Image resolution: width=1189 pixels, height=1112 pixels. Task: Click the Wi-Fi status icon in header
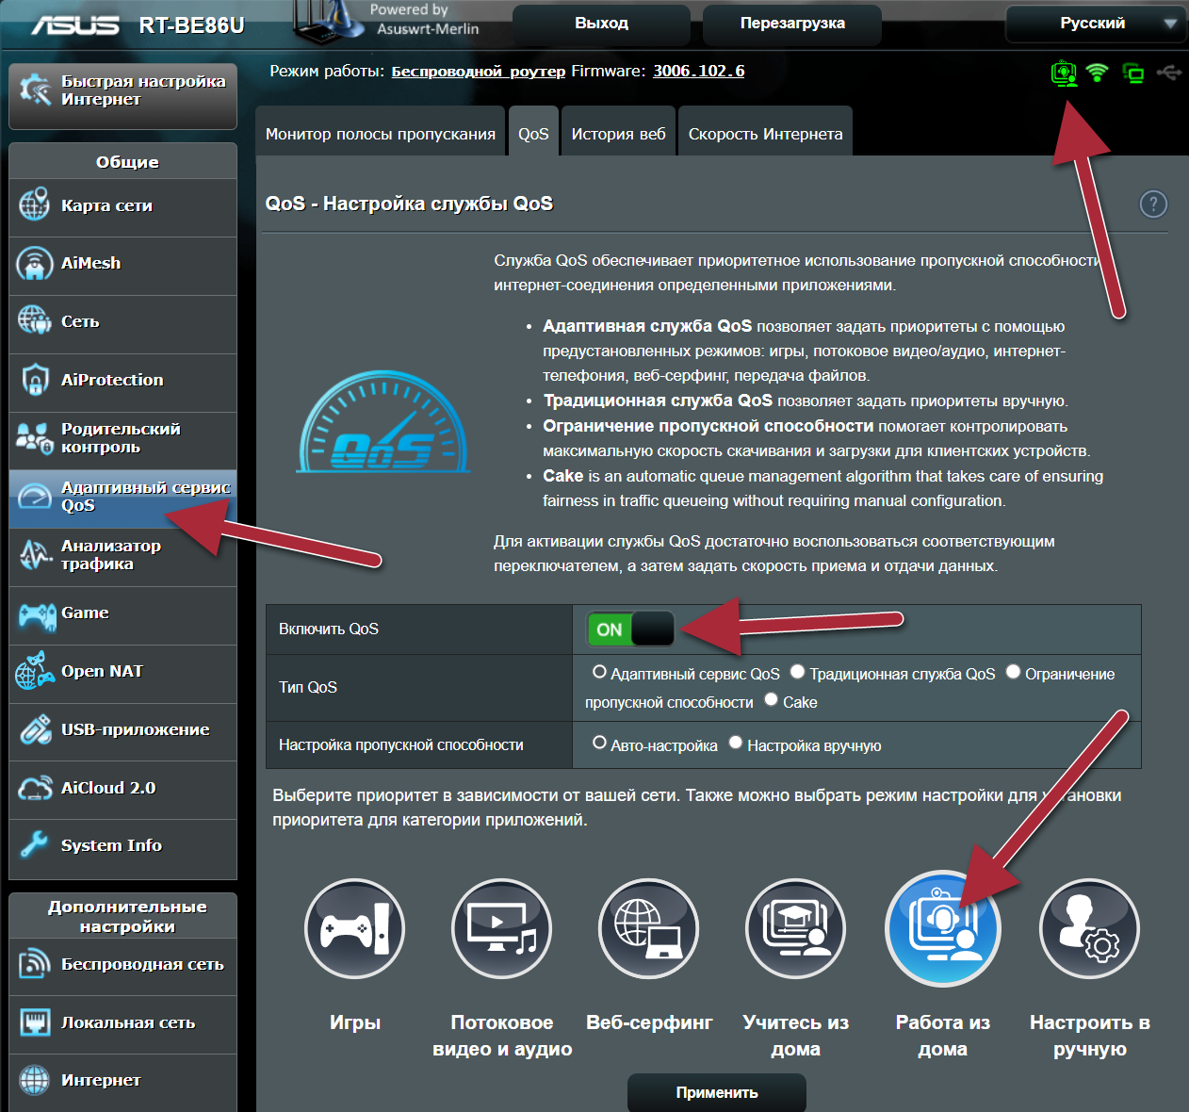pyautogui.click(x=1097, y=73)
